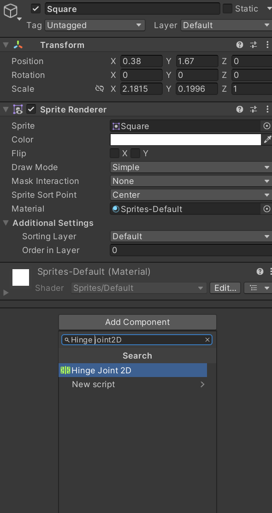This screenshot has height=513, width=272.
Task: Open the Sprite Sort Point dropdown
Action: click(191, 195)
